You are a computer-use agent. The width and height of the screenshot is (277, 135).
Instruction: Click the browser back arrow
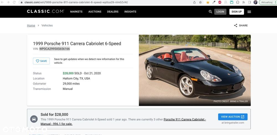click(2, 2)
